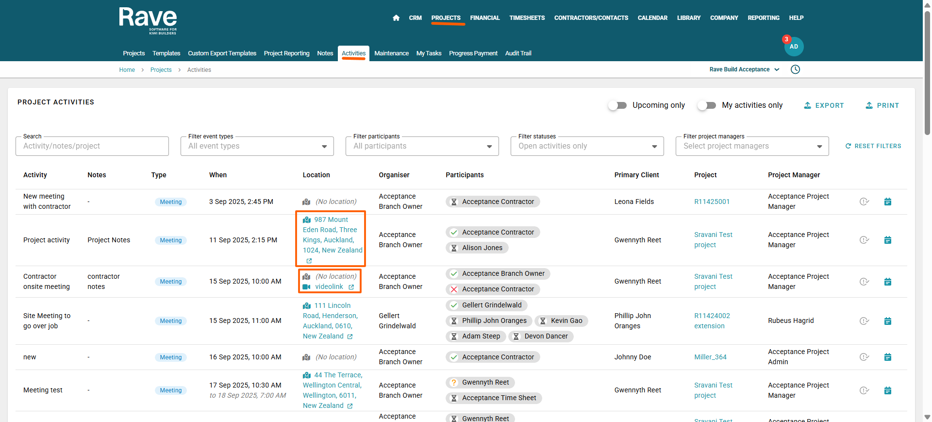The width and height of the screenshot is (932, 422).
Task: Toggle the Upcoming only switch
Action: (617, 105)
